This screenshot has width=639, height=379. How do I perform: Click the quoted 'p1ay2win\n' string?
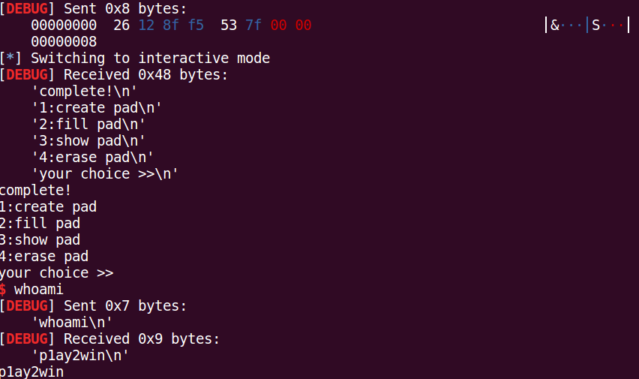coord(80,355)
